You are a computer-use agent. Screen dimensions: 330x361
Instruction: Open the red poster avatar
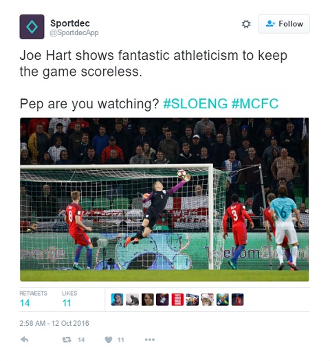pyautogui.click(x=177, y=300)
